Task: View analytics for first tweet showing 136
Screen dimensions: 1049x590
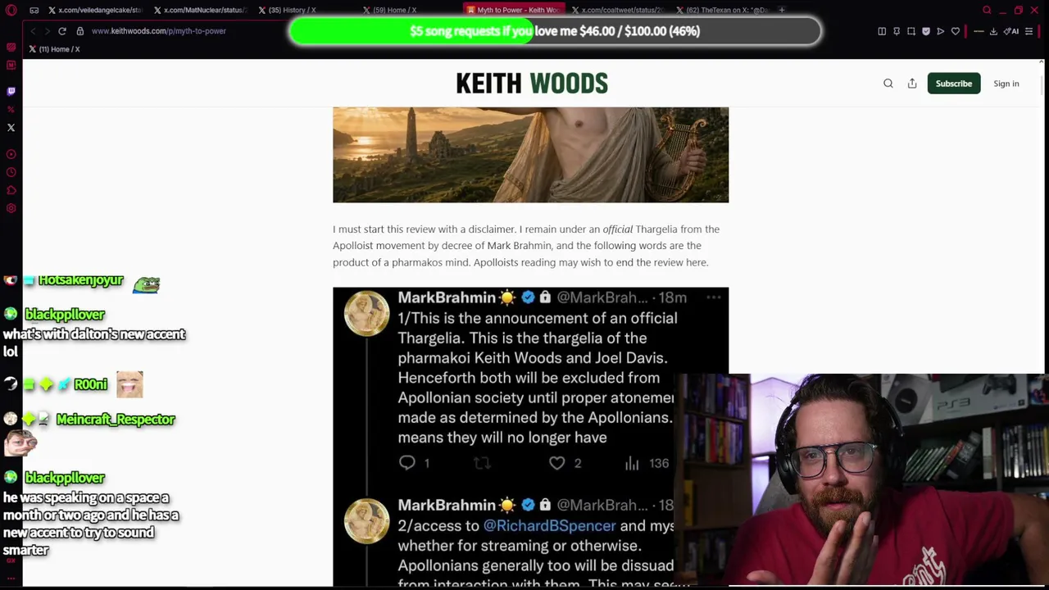Action: click(x=647, y=463)
